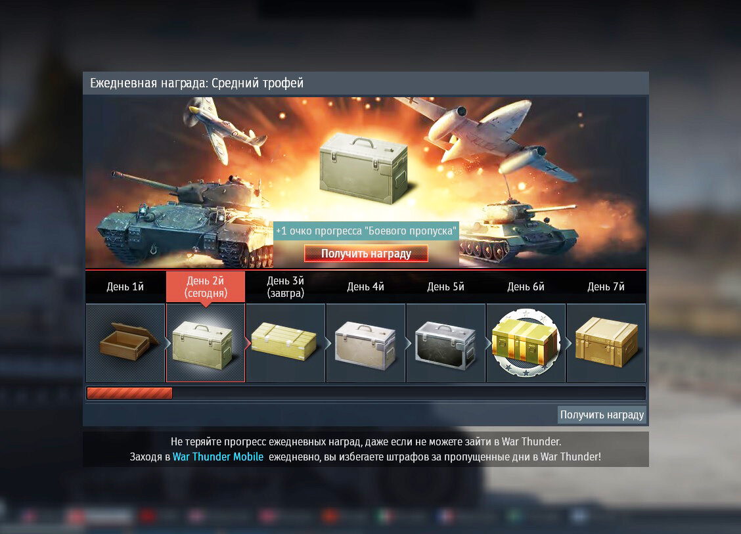
Task: Click the Боевого пропуска progress point label
Action: pyautogui.click(x=367, y=231)
